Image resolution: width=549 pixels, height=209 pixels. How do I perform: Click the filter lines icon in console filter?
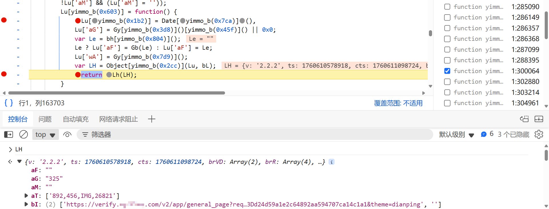[x=85, y=134]
